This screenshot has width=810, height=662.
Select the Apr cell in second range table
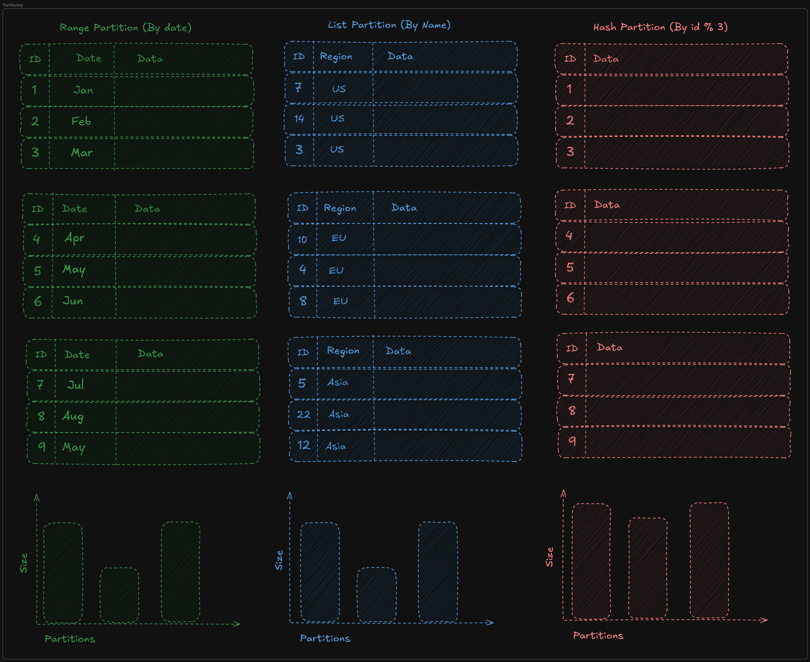coord(74,238)
